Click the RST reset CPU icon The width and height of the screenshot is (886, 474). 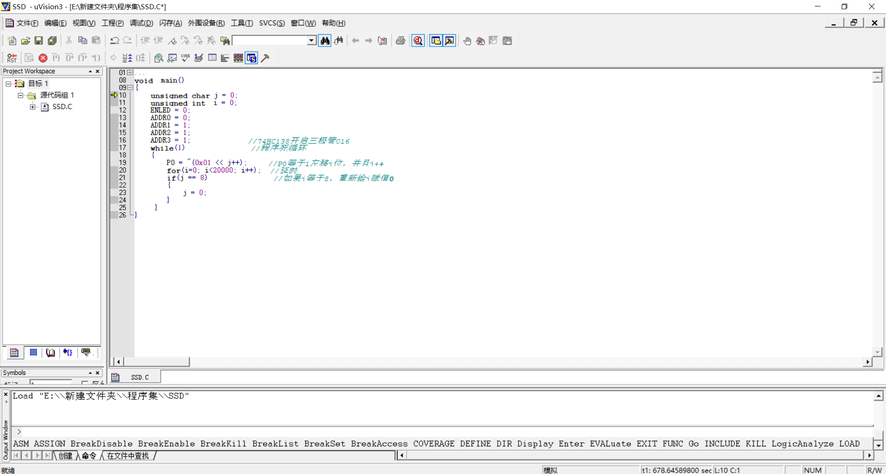click(x=12, y=58)
